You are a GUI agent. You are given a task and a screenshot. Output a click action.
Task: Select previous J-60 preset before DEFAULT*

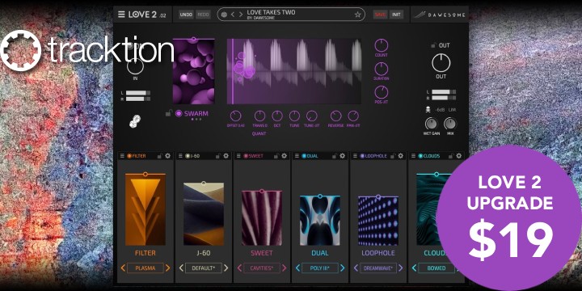pos(181,268)
